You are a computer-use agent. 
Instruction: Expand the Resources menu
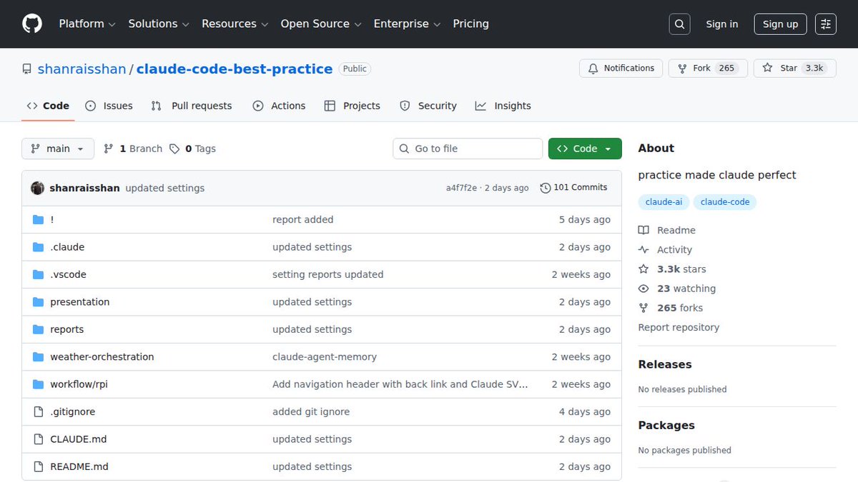coord(235,24)
